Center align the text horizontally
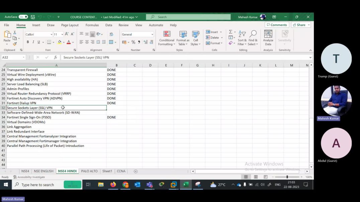The height and width of the screenshot is (202, 360). (x=87, y=42)
